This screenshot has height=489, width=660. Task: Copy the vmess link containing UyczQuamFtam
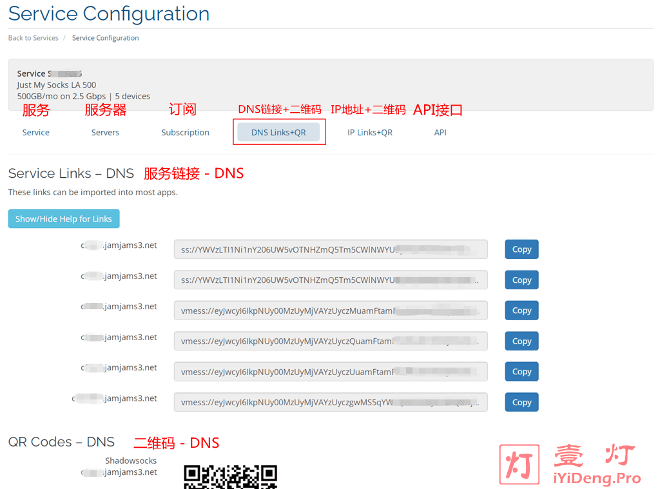(x=521, y=341)
